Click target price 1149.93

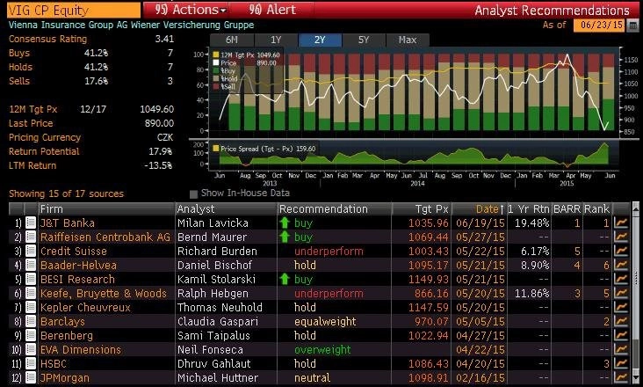428,279
